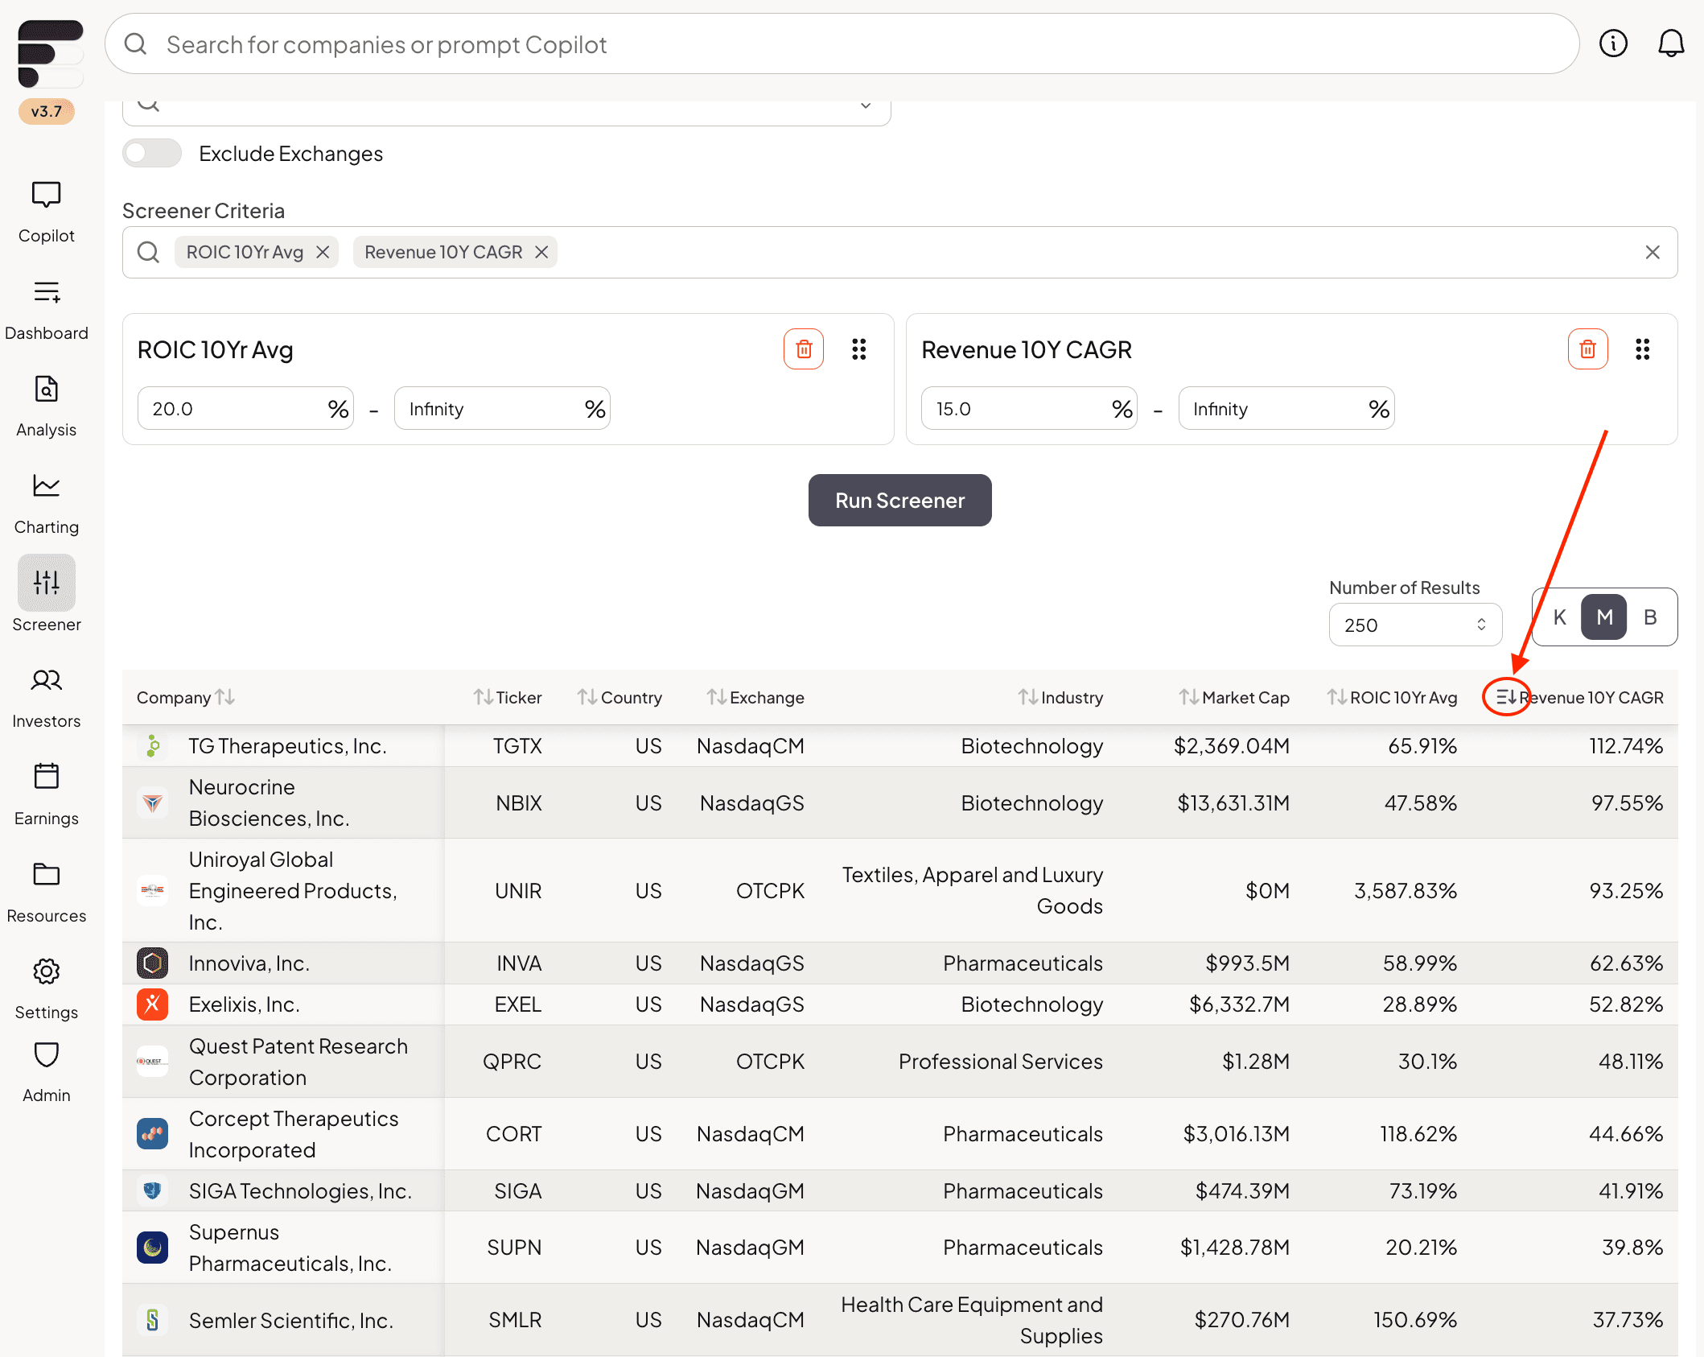Image resolution: width=1704 pixels, height=1357 pixels.
Task: Click the info icon in top bar
Action: [1613, 43]
